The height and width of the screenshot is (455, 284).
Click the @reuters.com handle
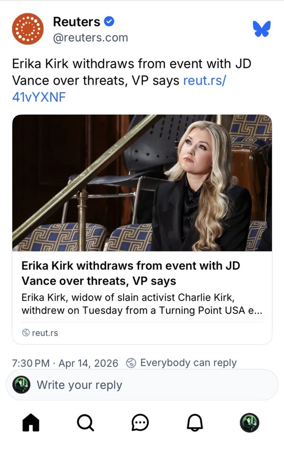click(x=90, y=38)
